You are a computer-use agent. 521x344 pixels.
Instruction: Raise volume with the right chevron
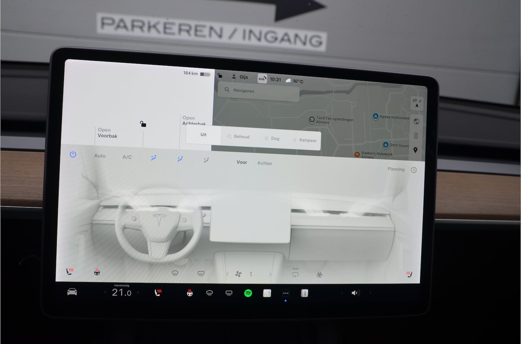[370, 293]
